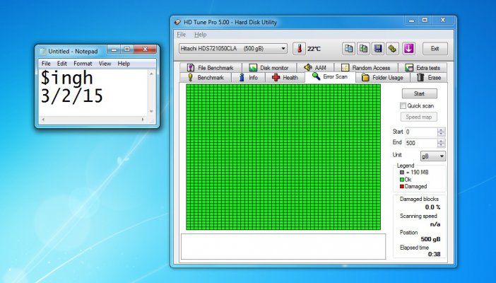
Task: Switch to the Erase tab
Action: coord(429,77)
